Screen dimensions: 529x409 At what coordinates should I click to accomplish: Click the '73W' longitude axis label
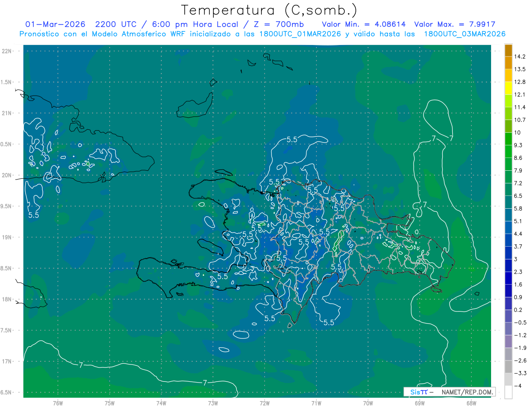(213, 403)
